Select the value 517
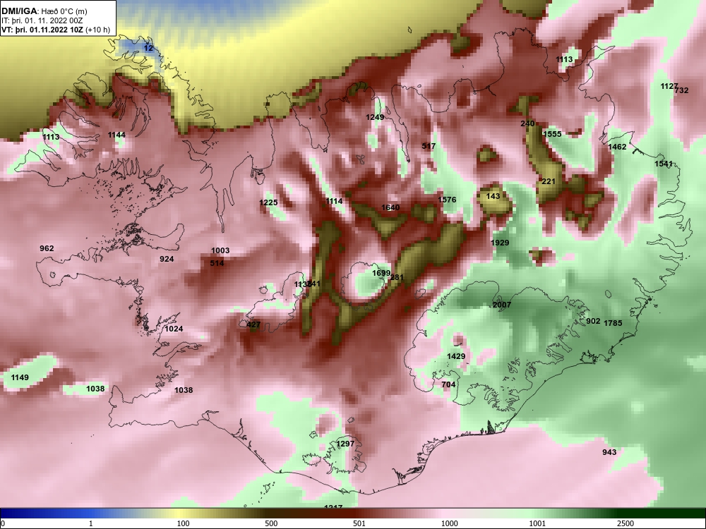706x529 pixels. pyautogui.click(x=429, y=146)
